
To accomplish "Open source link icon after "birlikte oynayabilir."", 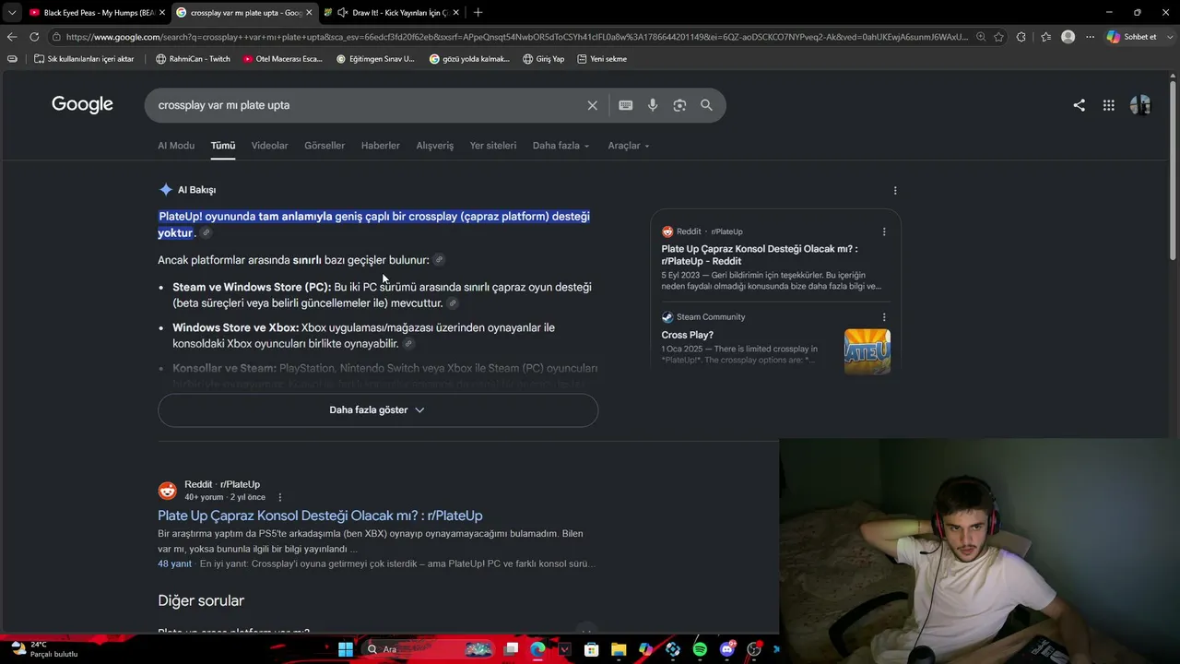I will [x=408, y=344].
